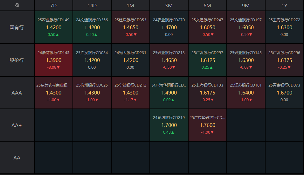The height and width of the screenshot is (175, 304).
Task: Click the 1.6300 yield of 25工商银行CD272
Action: (284, 27)
